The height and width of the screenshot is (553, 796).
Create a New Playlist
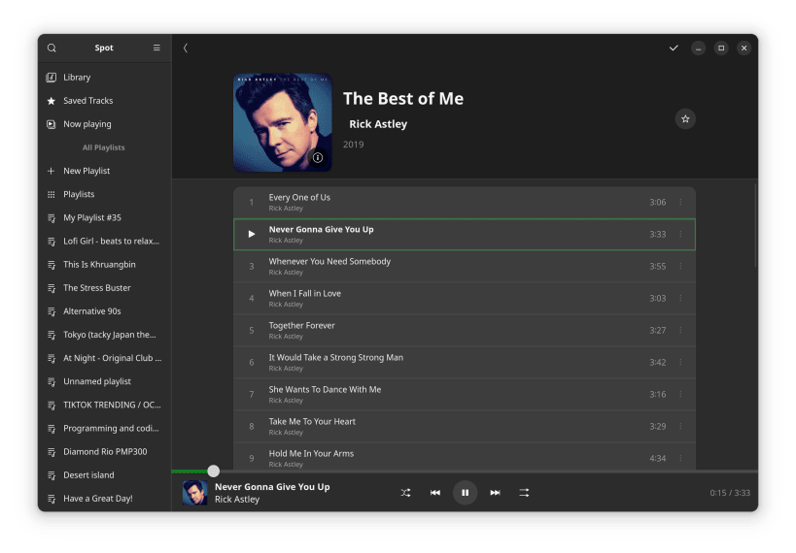tap(104, 171)
